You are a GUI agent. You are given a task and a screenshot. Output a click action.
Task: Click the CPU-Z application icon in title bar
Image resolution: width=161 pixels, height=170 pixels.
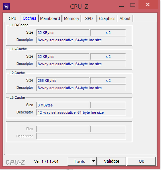7,6
